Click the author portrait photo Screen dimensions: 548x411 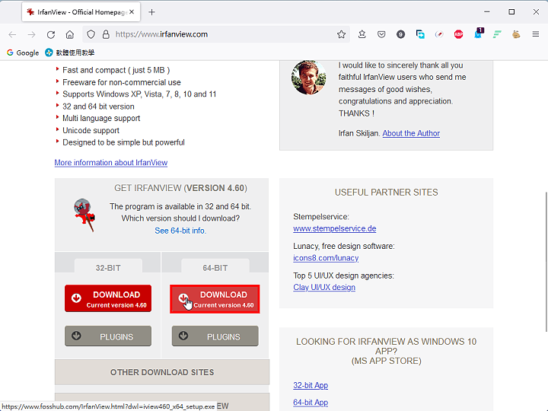click(308, 77)
